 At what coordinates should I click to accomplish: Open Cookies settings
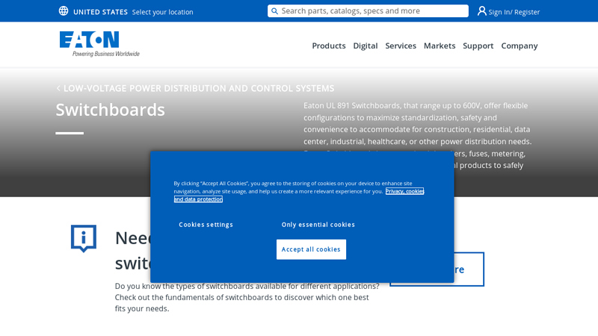tap(206, 225)
